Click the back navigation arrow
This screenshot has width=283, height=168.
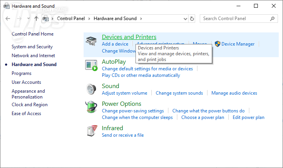pyautogui.click(x=8, y=19)
